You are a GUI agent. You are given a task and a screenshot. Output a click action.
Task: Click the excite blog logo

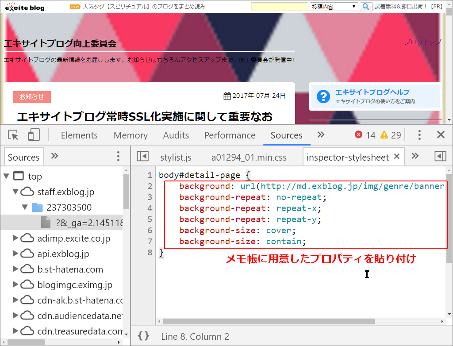point(25,7)
